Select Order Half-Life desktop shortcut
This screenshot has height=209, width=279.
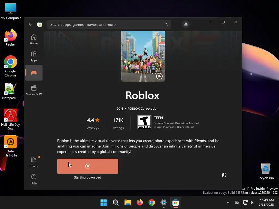[x=11, y=146]
